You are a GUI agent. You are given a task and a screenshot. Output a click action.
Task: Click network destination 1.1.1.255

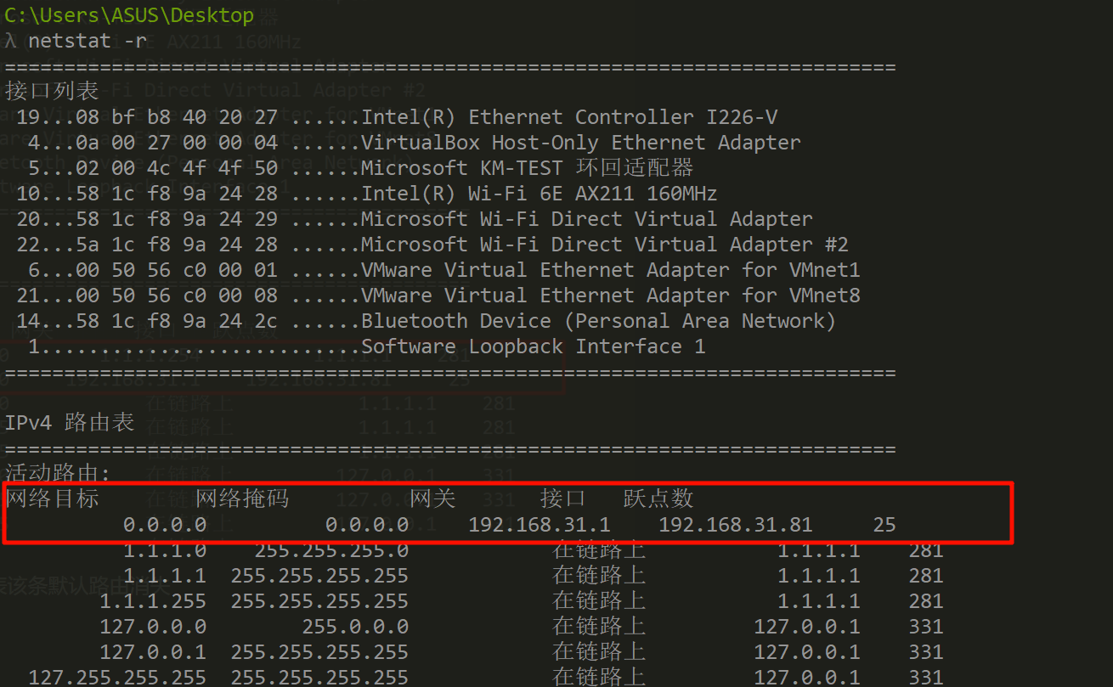coord(153,601)
